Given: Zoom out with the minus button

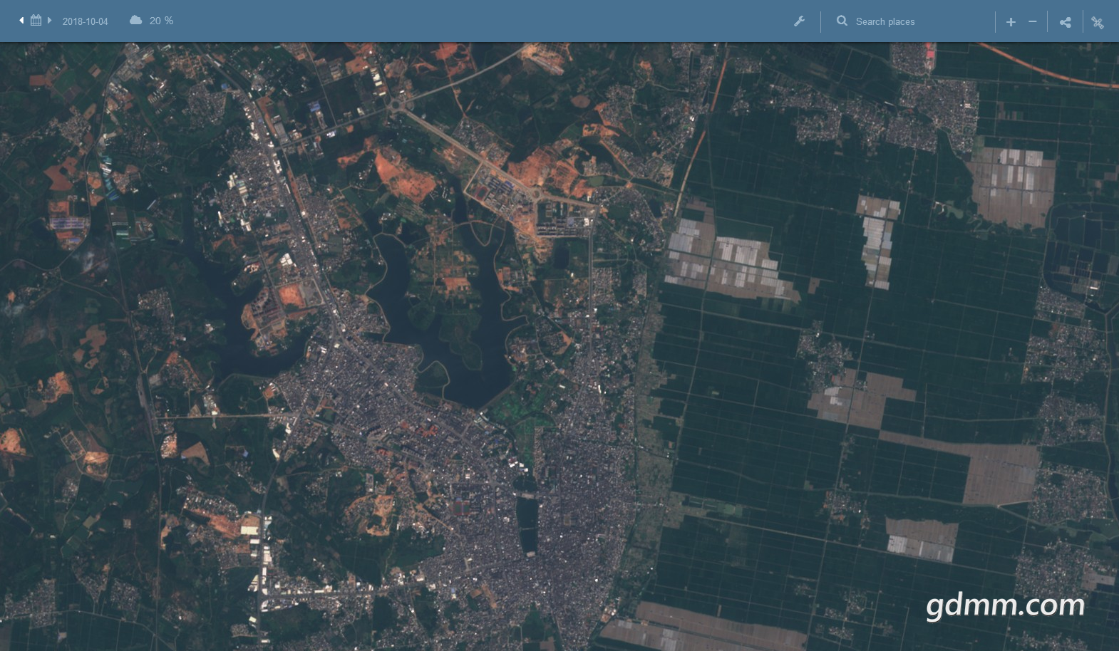Looking at the screenshot, I should [x=1032, y=22].
